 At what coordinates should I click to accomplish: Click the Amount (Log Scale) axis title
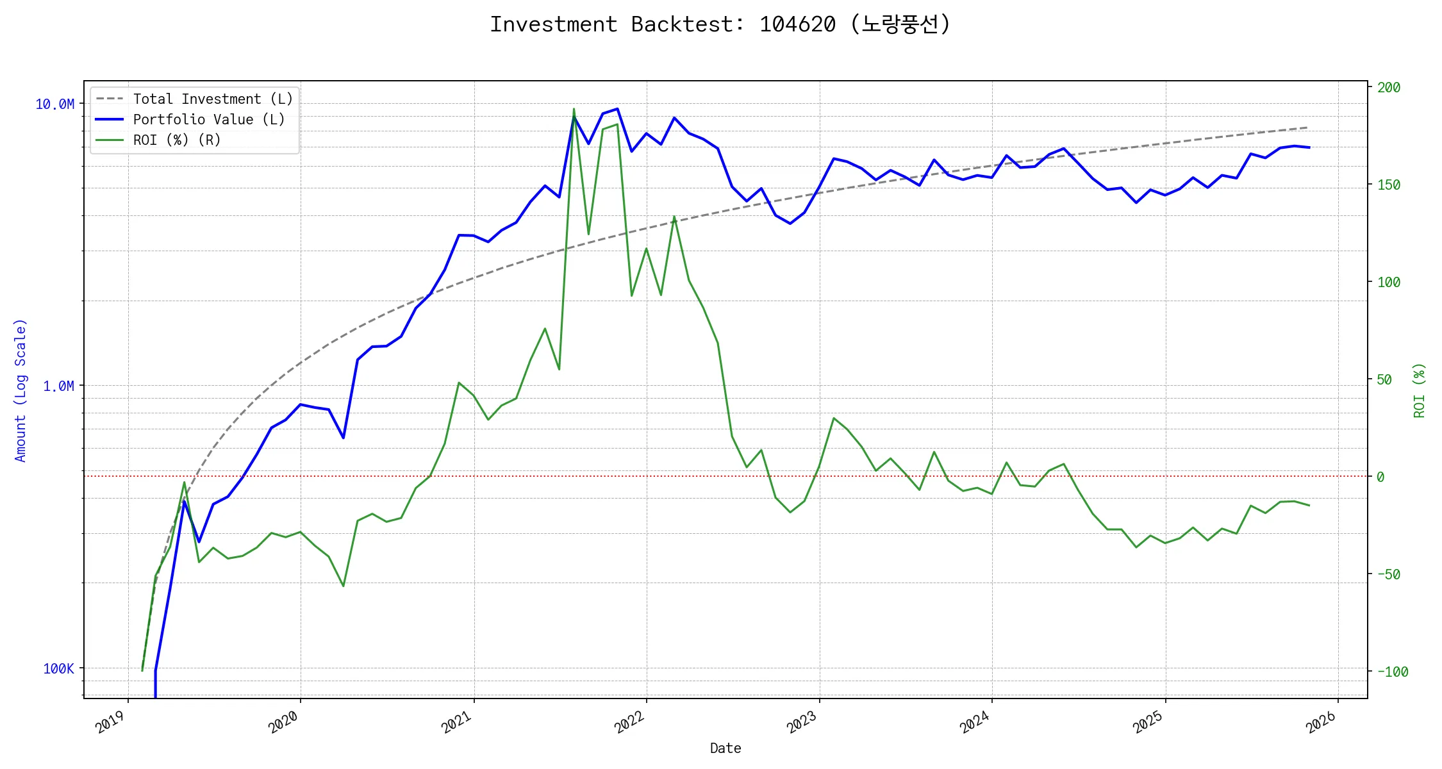tap(21, 390)
